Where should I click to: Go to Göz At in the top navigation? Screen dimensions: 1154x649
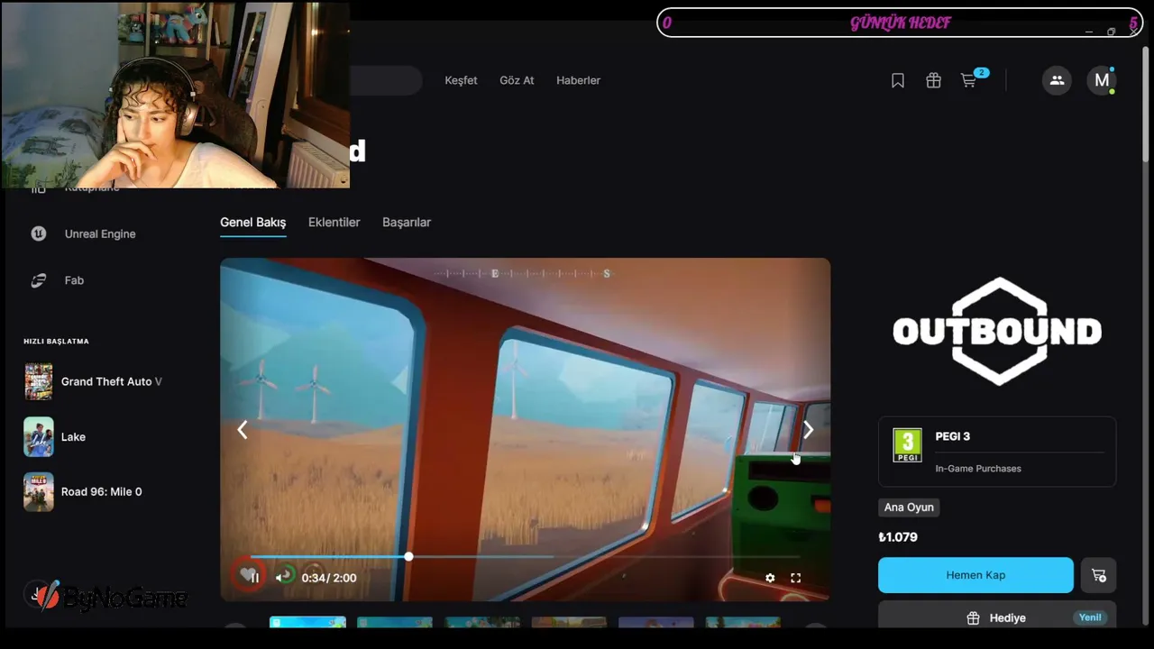click(517, 80)
